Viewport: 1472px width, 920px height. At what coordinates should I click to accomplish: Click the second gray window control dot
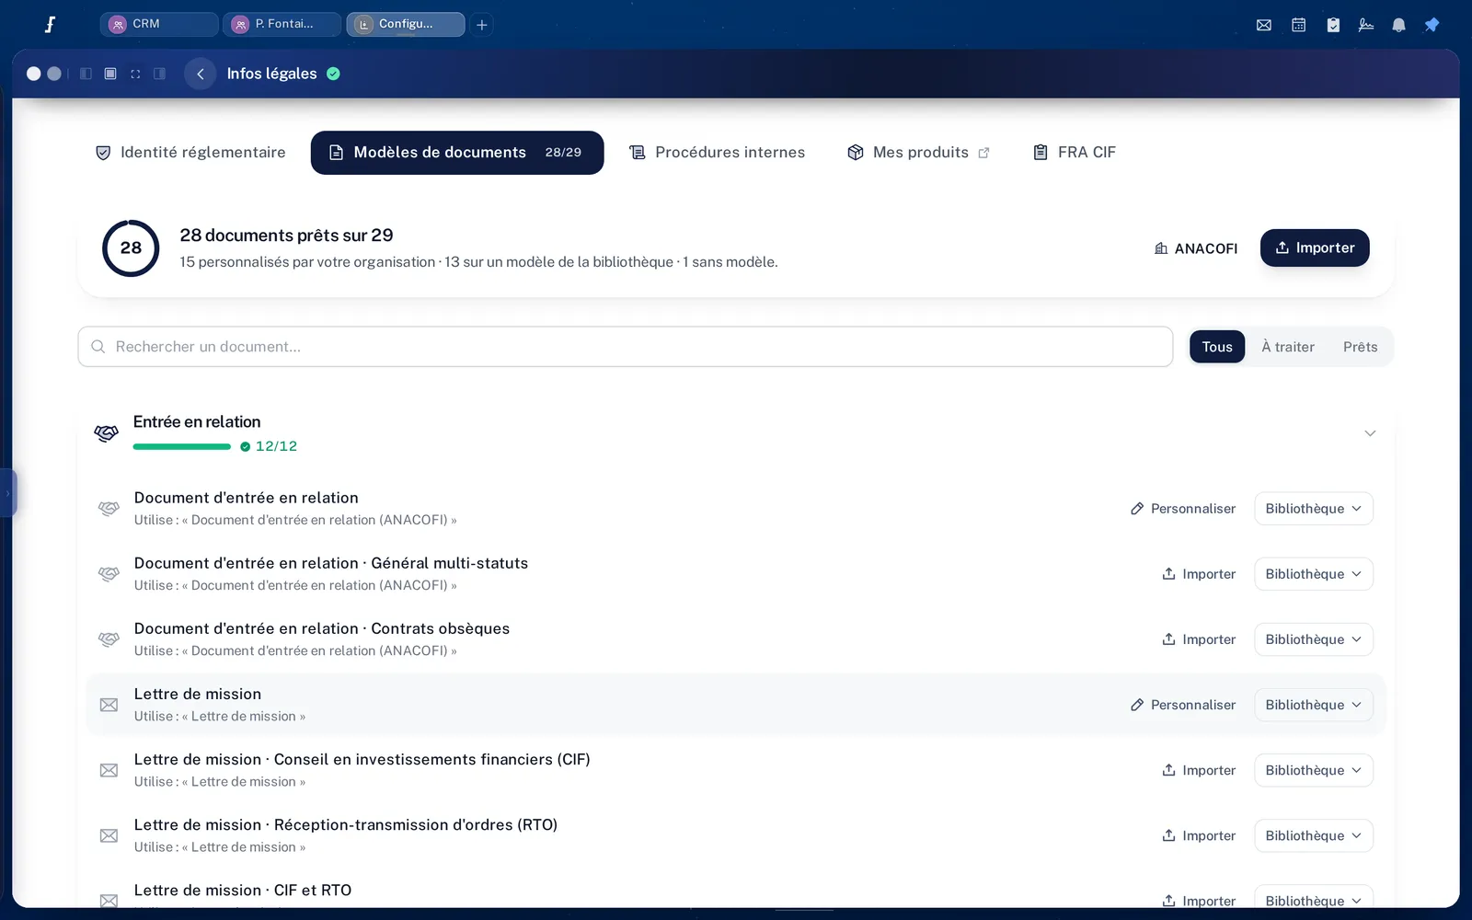pyautogui.click(x=54, y=74)
